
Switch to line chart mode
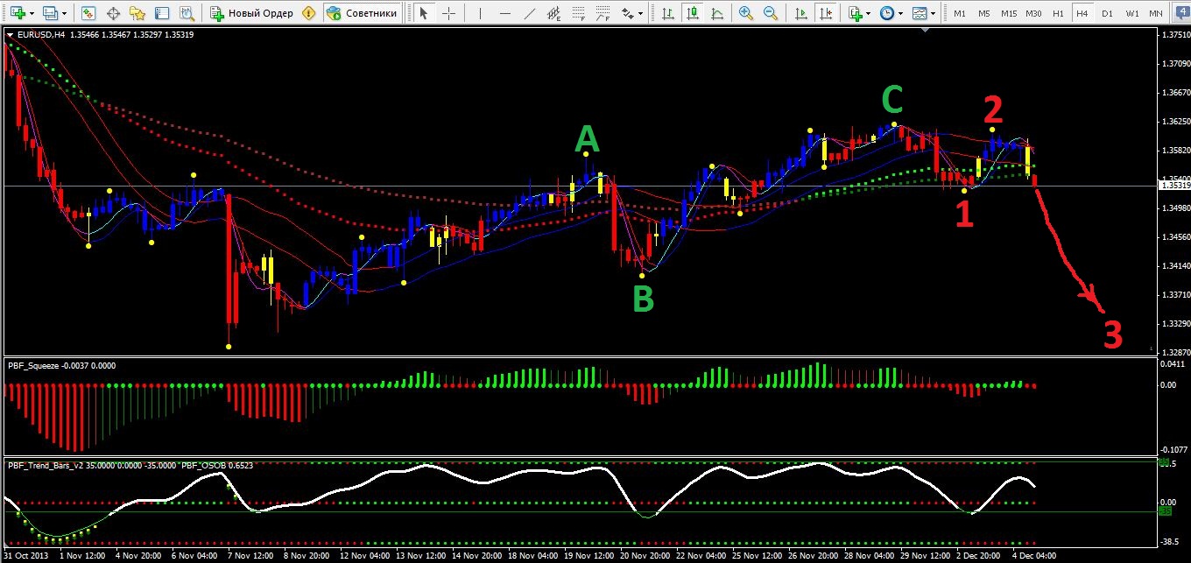click(717, 13)
